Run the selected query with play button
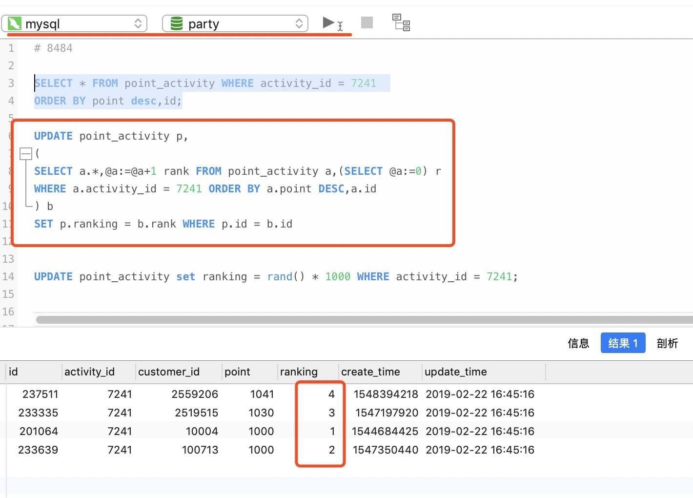 pos(328,22)
